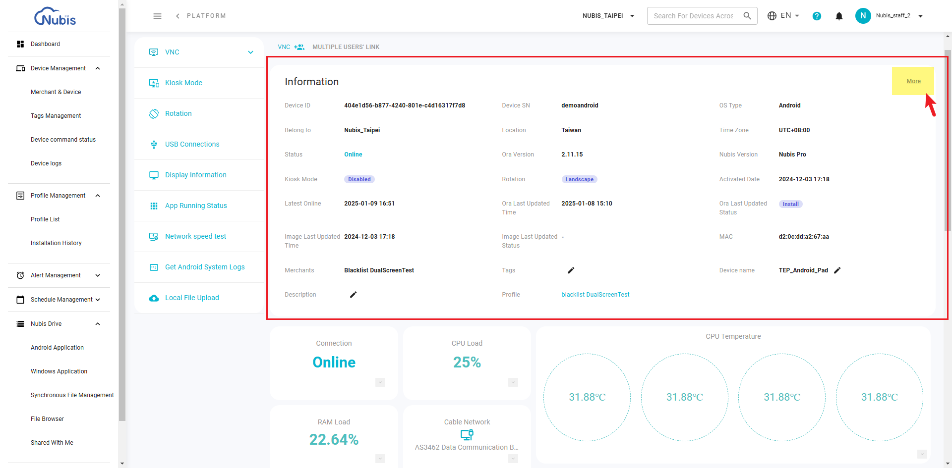Open Device logs page

46,163
